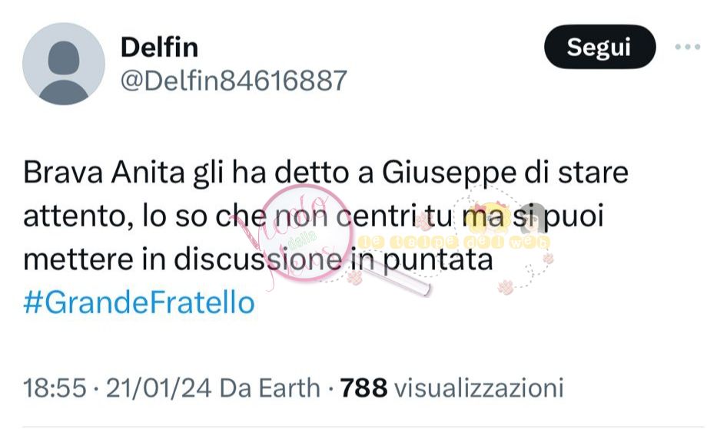Click the word discussione in the tweet
This screenshot has width=727, height=429.
point(258,259)
